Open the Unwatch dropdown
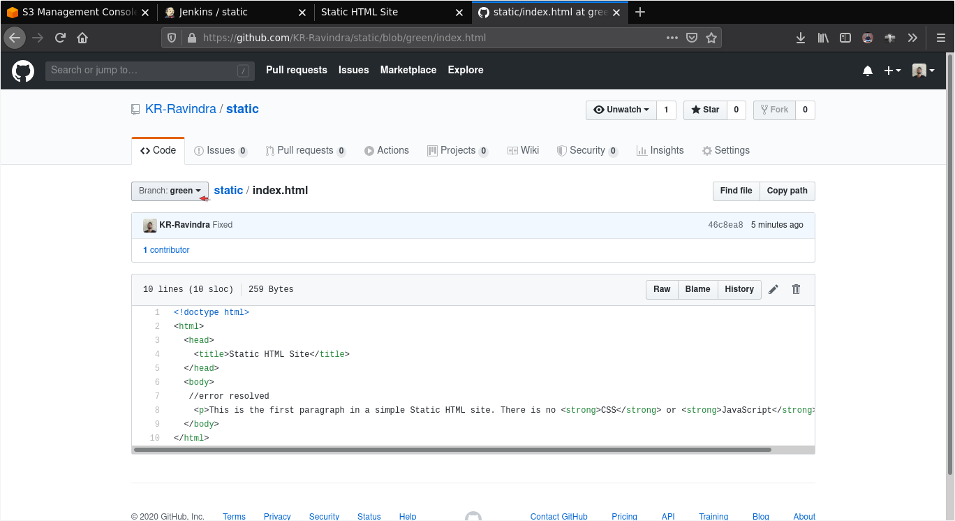 621,110
